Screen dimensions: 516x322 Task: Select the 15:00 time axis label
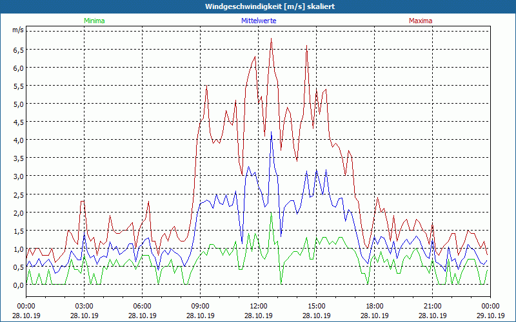click(x=317, y=306)
